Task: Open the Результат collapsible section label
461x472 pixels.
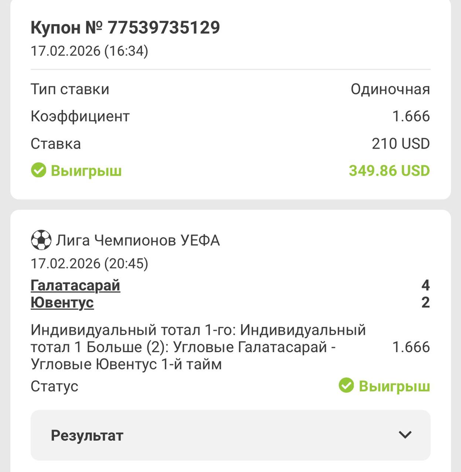Action: pyautogui.click(x=87, y=435)
